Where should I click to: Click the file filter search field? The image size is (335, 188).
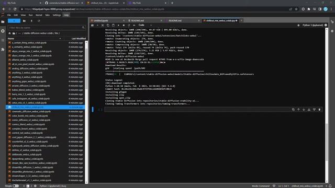point(47,28)
